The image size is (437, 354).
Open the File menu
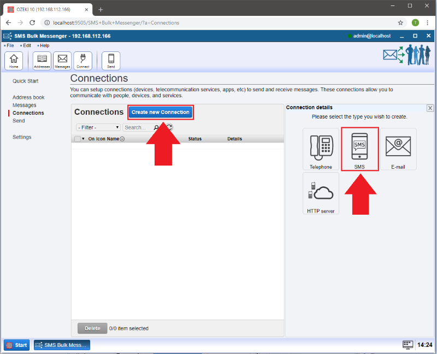[10, 45]
